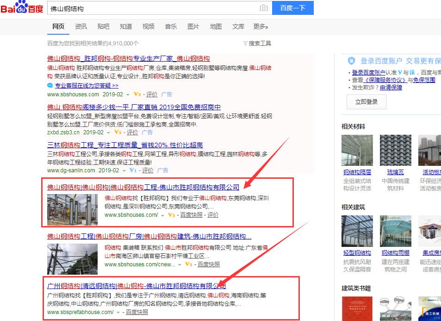This screenshot has height=321, width=441.
Task: Expand dropdown arrow after www.sbshouses.com 2019-02
Action: point(128,94)
